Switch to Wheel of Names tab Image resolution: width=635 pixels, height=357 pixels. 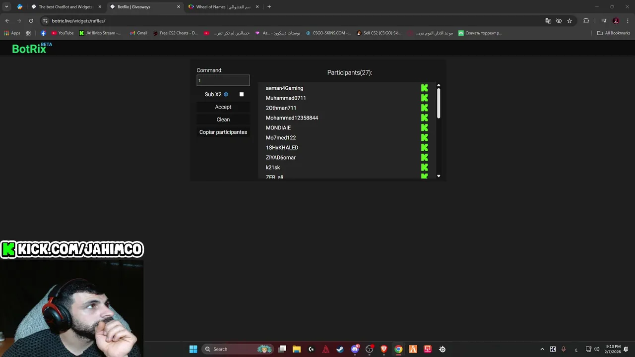[x=223, y=7]
